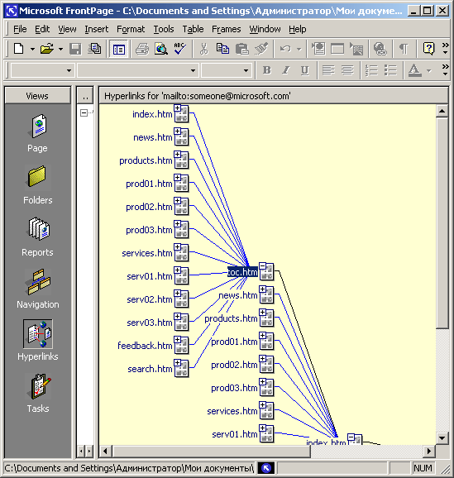Viewport: 454px width, 478px height.
Task: Click the Views header button
Action: pyautogui.click(x=37, y=96)
